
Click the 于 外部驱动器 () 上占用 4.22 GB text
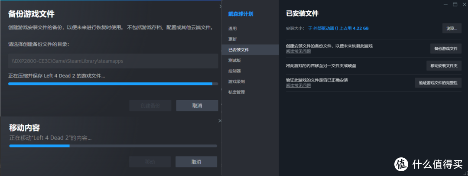coord(338,28)
